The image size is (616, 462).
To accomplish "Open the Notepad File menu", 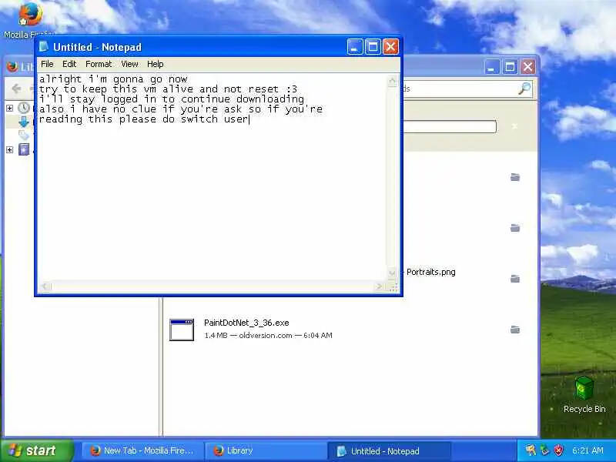I will (47, 64).
